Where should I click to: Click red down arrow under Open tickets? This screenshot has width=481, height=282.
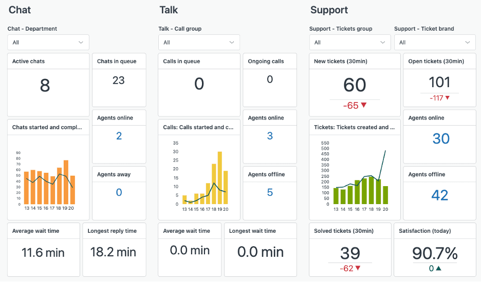447,98
